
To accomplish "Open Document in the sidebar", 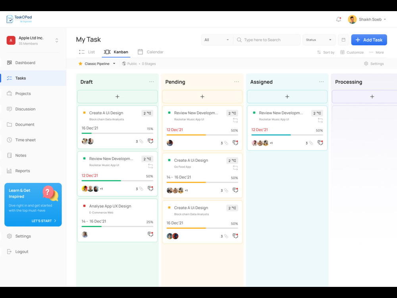I will 25,124.
